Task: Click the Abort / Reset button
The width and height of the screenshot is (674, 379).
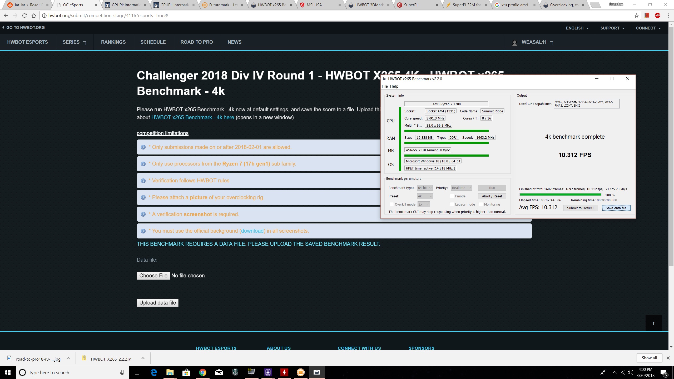Action: pyautogui.click(x=492, y=196)
